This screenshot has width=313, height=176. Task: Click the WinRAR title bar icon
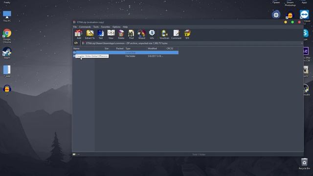coord(74,22)
